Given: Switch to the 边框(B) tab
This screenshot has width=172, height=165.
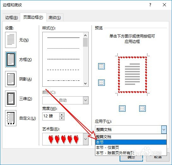Looking at the screenshot, I should click(11, 18).
